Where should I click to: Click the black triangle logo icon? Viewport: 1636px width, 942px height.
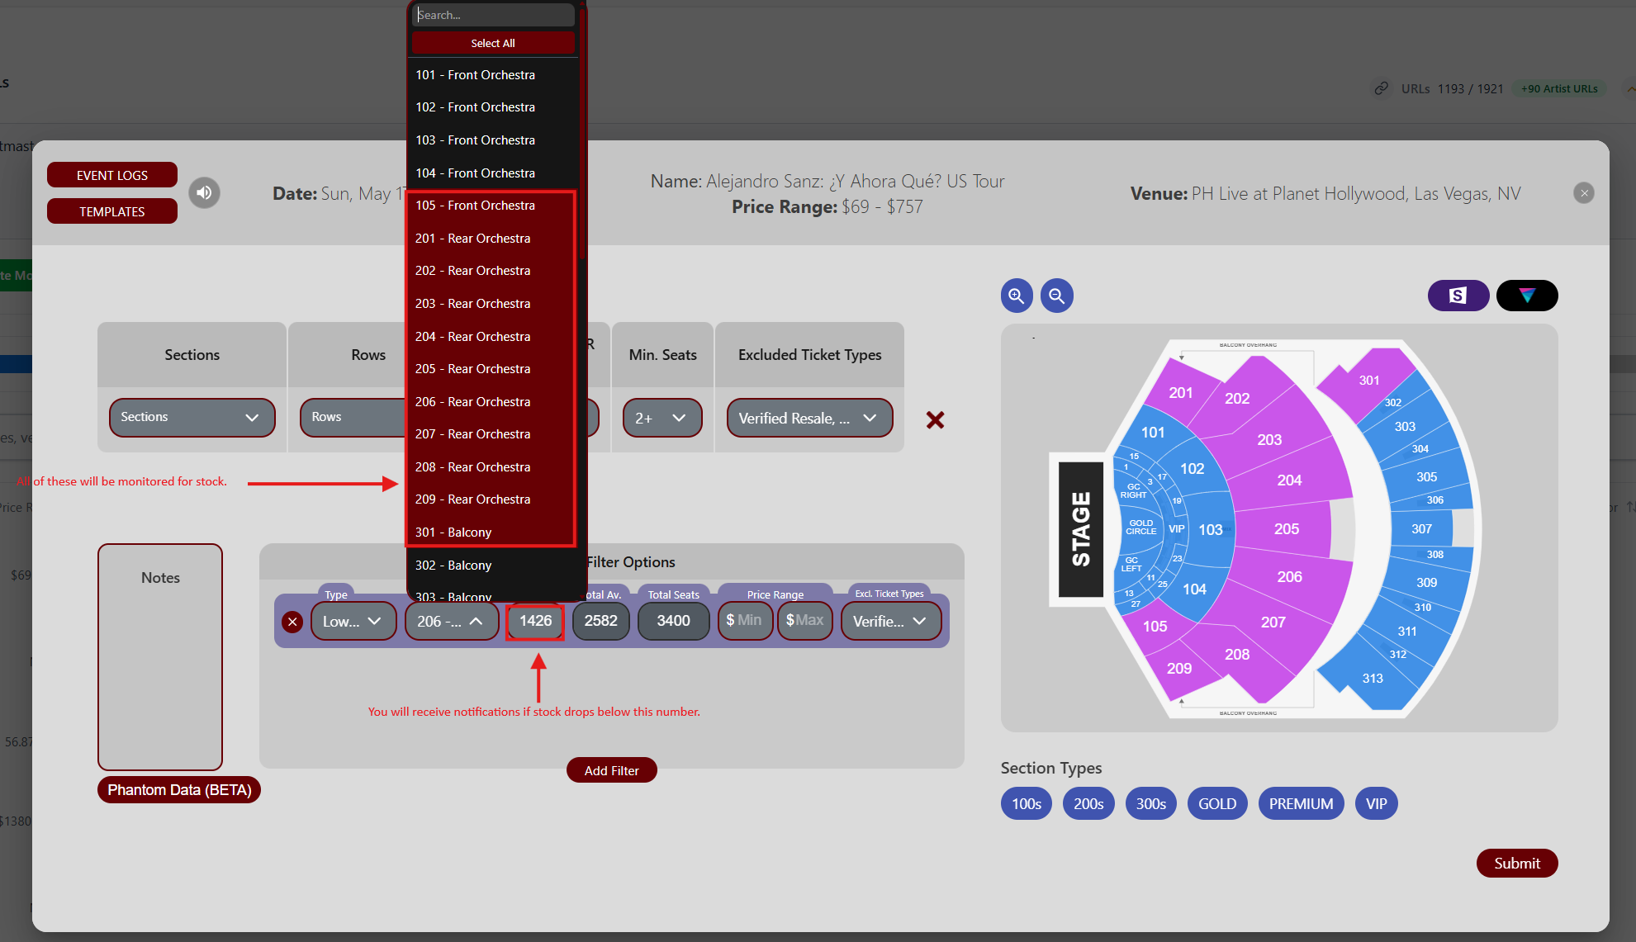point(1526,296)
